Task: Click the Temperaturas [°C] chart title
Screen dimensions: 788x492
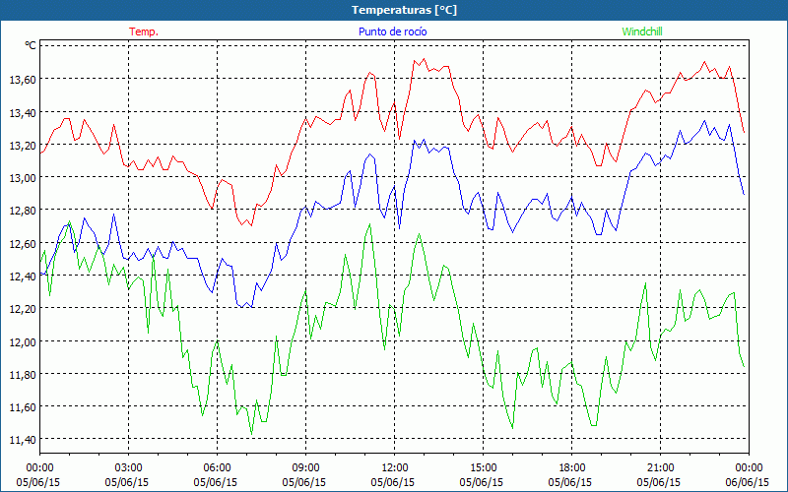Action: pos(404,10)
